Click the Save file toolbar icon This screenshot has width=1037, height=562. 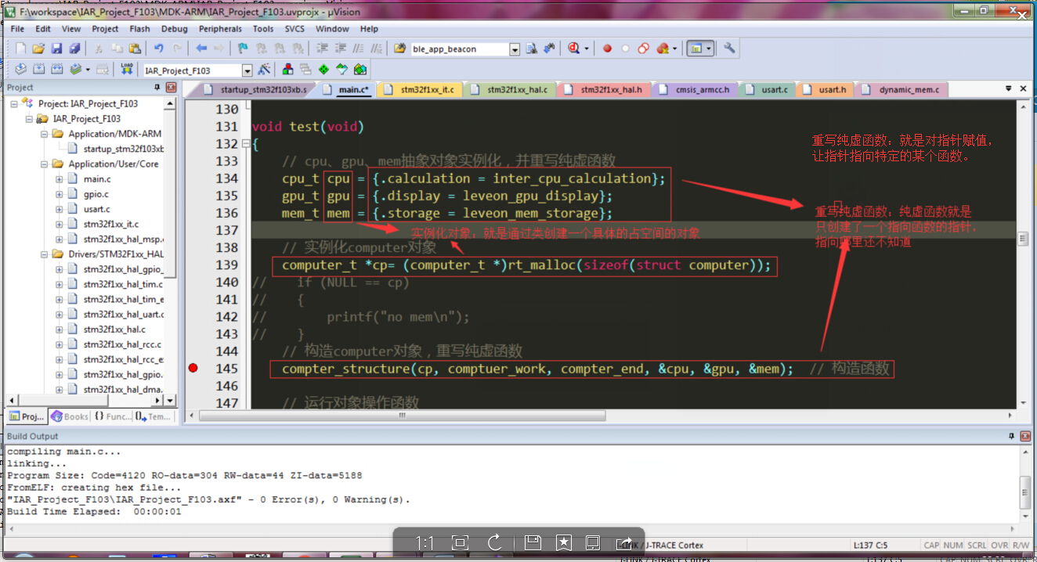pos(56,49)
